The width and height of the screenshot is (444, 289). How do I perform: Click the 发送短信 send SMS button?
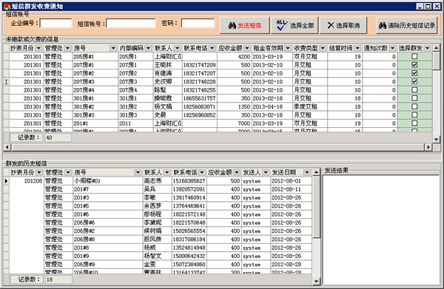245,25
